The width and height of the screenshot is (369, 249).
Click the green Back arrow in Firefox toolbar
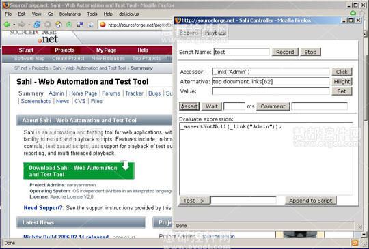[x=7, y=24]
